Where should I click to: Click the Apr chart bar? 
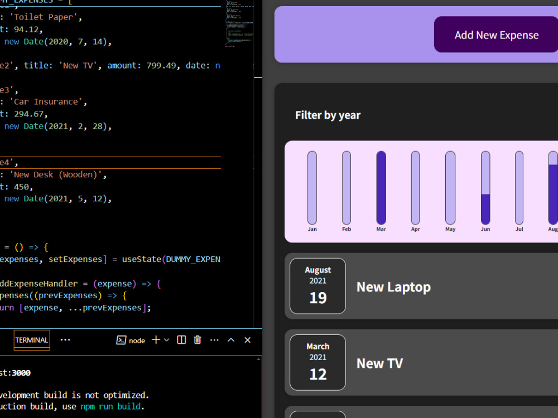pyautogui.click(x=415, y=188)
